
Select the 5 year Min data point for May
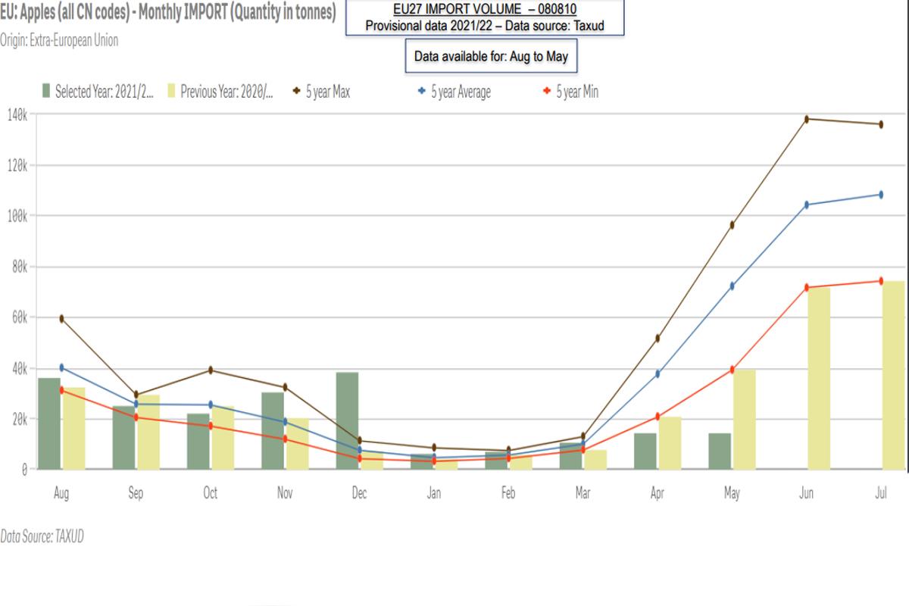point(732,370)
